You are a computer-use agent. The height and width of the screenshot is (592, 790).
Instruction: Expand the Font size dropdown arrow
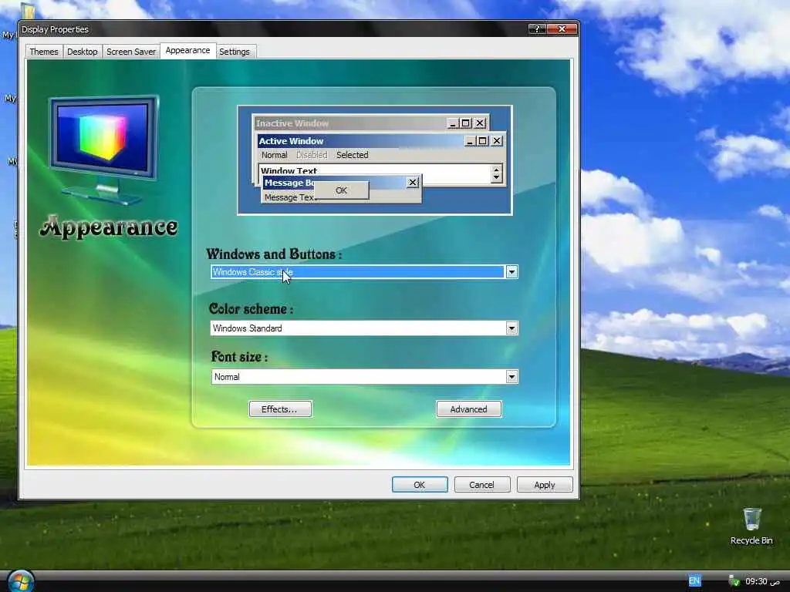pos(511,376)
